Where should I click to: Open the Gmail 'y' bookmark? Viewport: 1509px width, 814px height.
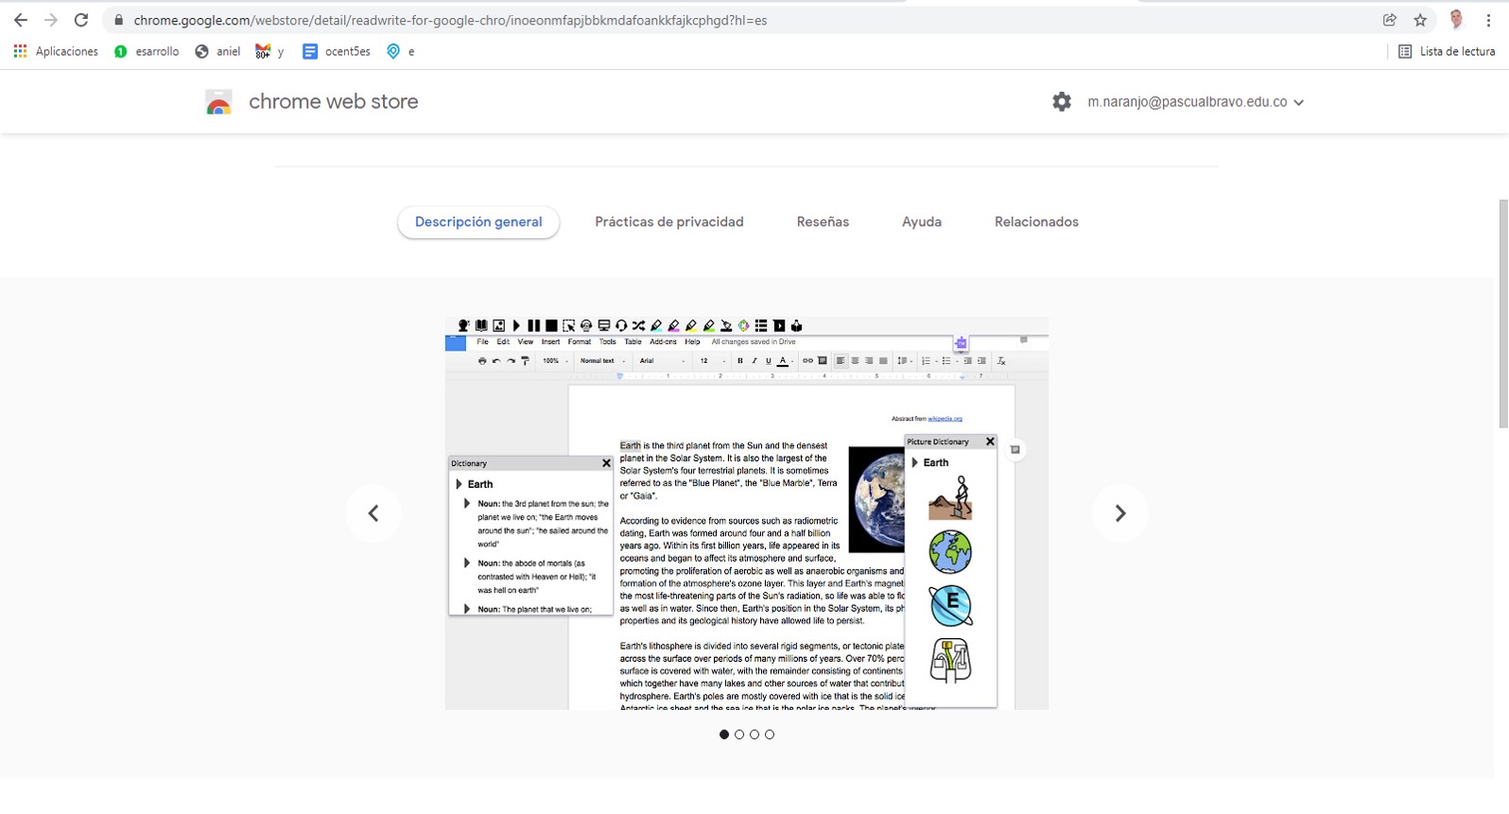(269, 51)
